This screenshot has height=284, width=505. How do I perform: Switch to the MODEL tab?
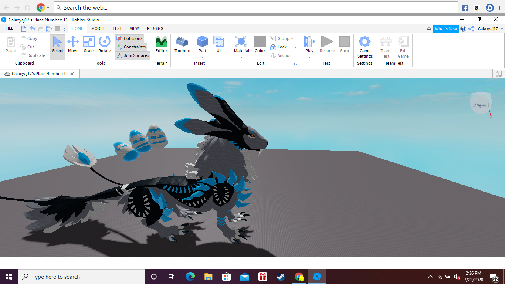click(98, 28)
